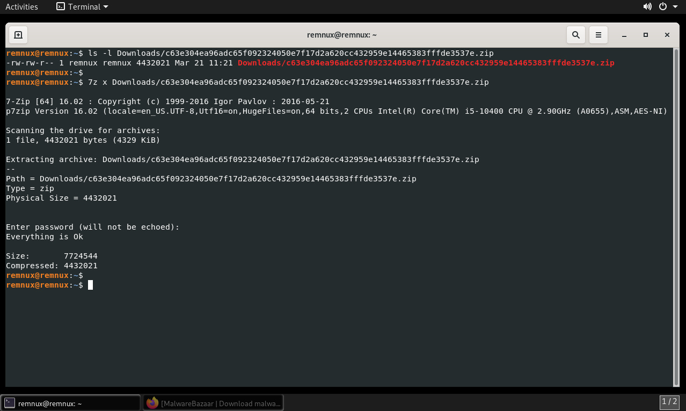The height and width of the screenshot is (411, 686).
Task: Click the Everything is Ok output line
Action: [x=44, y=237]
